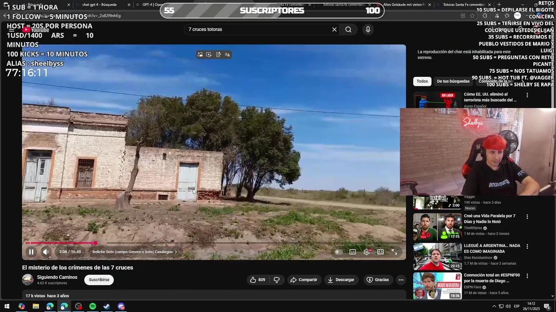The height and width of the screenshot is (312, 556).
Task: Open a new browser tab with plus button
Action: (x=499, y=5)
